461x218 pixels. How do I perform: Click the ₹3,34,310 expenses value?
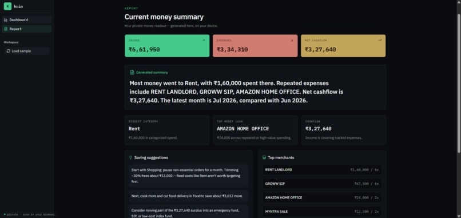(x=232, y=49)
